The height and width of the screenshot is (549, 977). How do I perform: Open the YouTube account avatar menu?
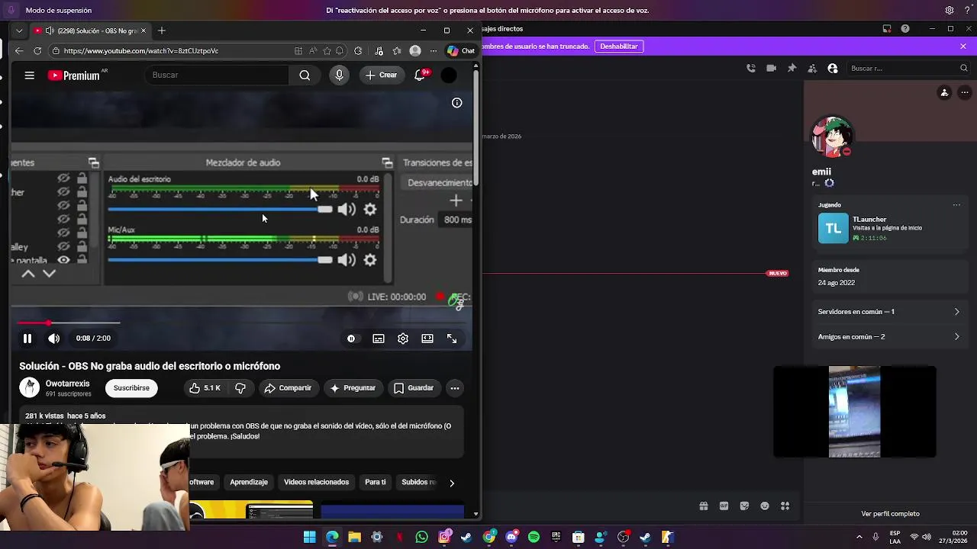[449, 75]
